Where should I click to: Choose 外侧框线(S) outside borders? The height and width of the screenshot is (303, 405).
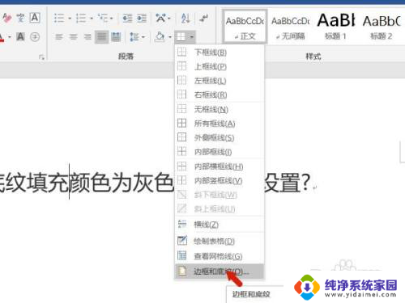[220, 137]
